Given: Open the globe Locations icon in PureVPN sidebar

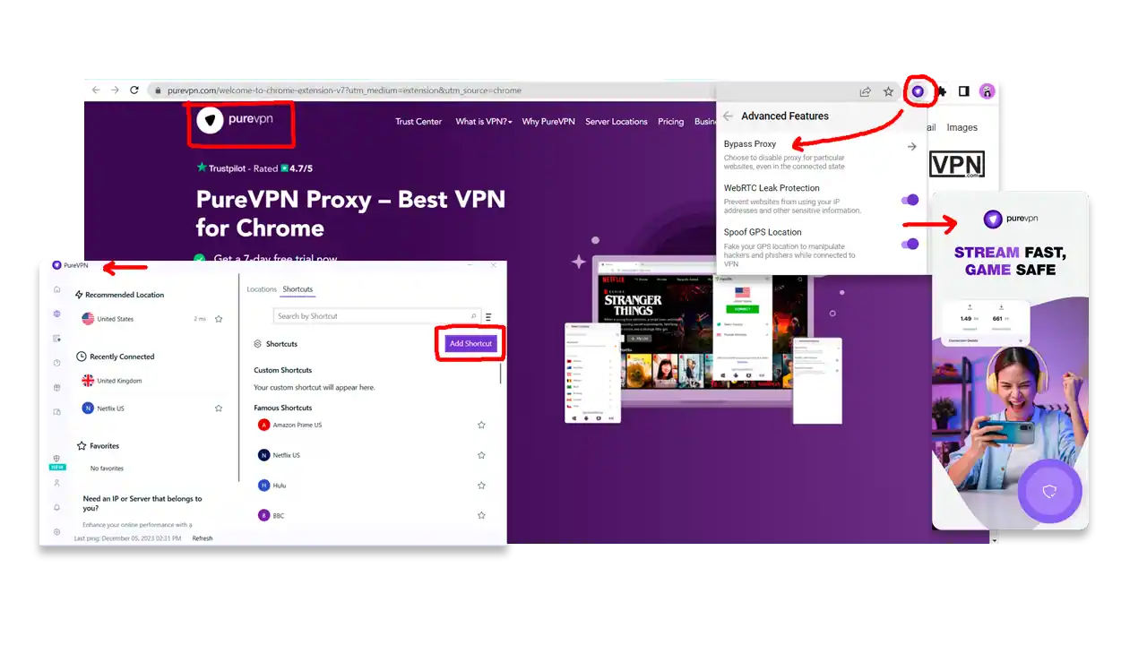Looking at the screenshot, I should coord(56,314).
